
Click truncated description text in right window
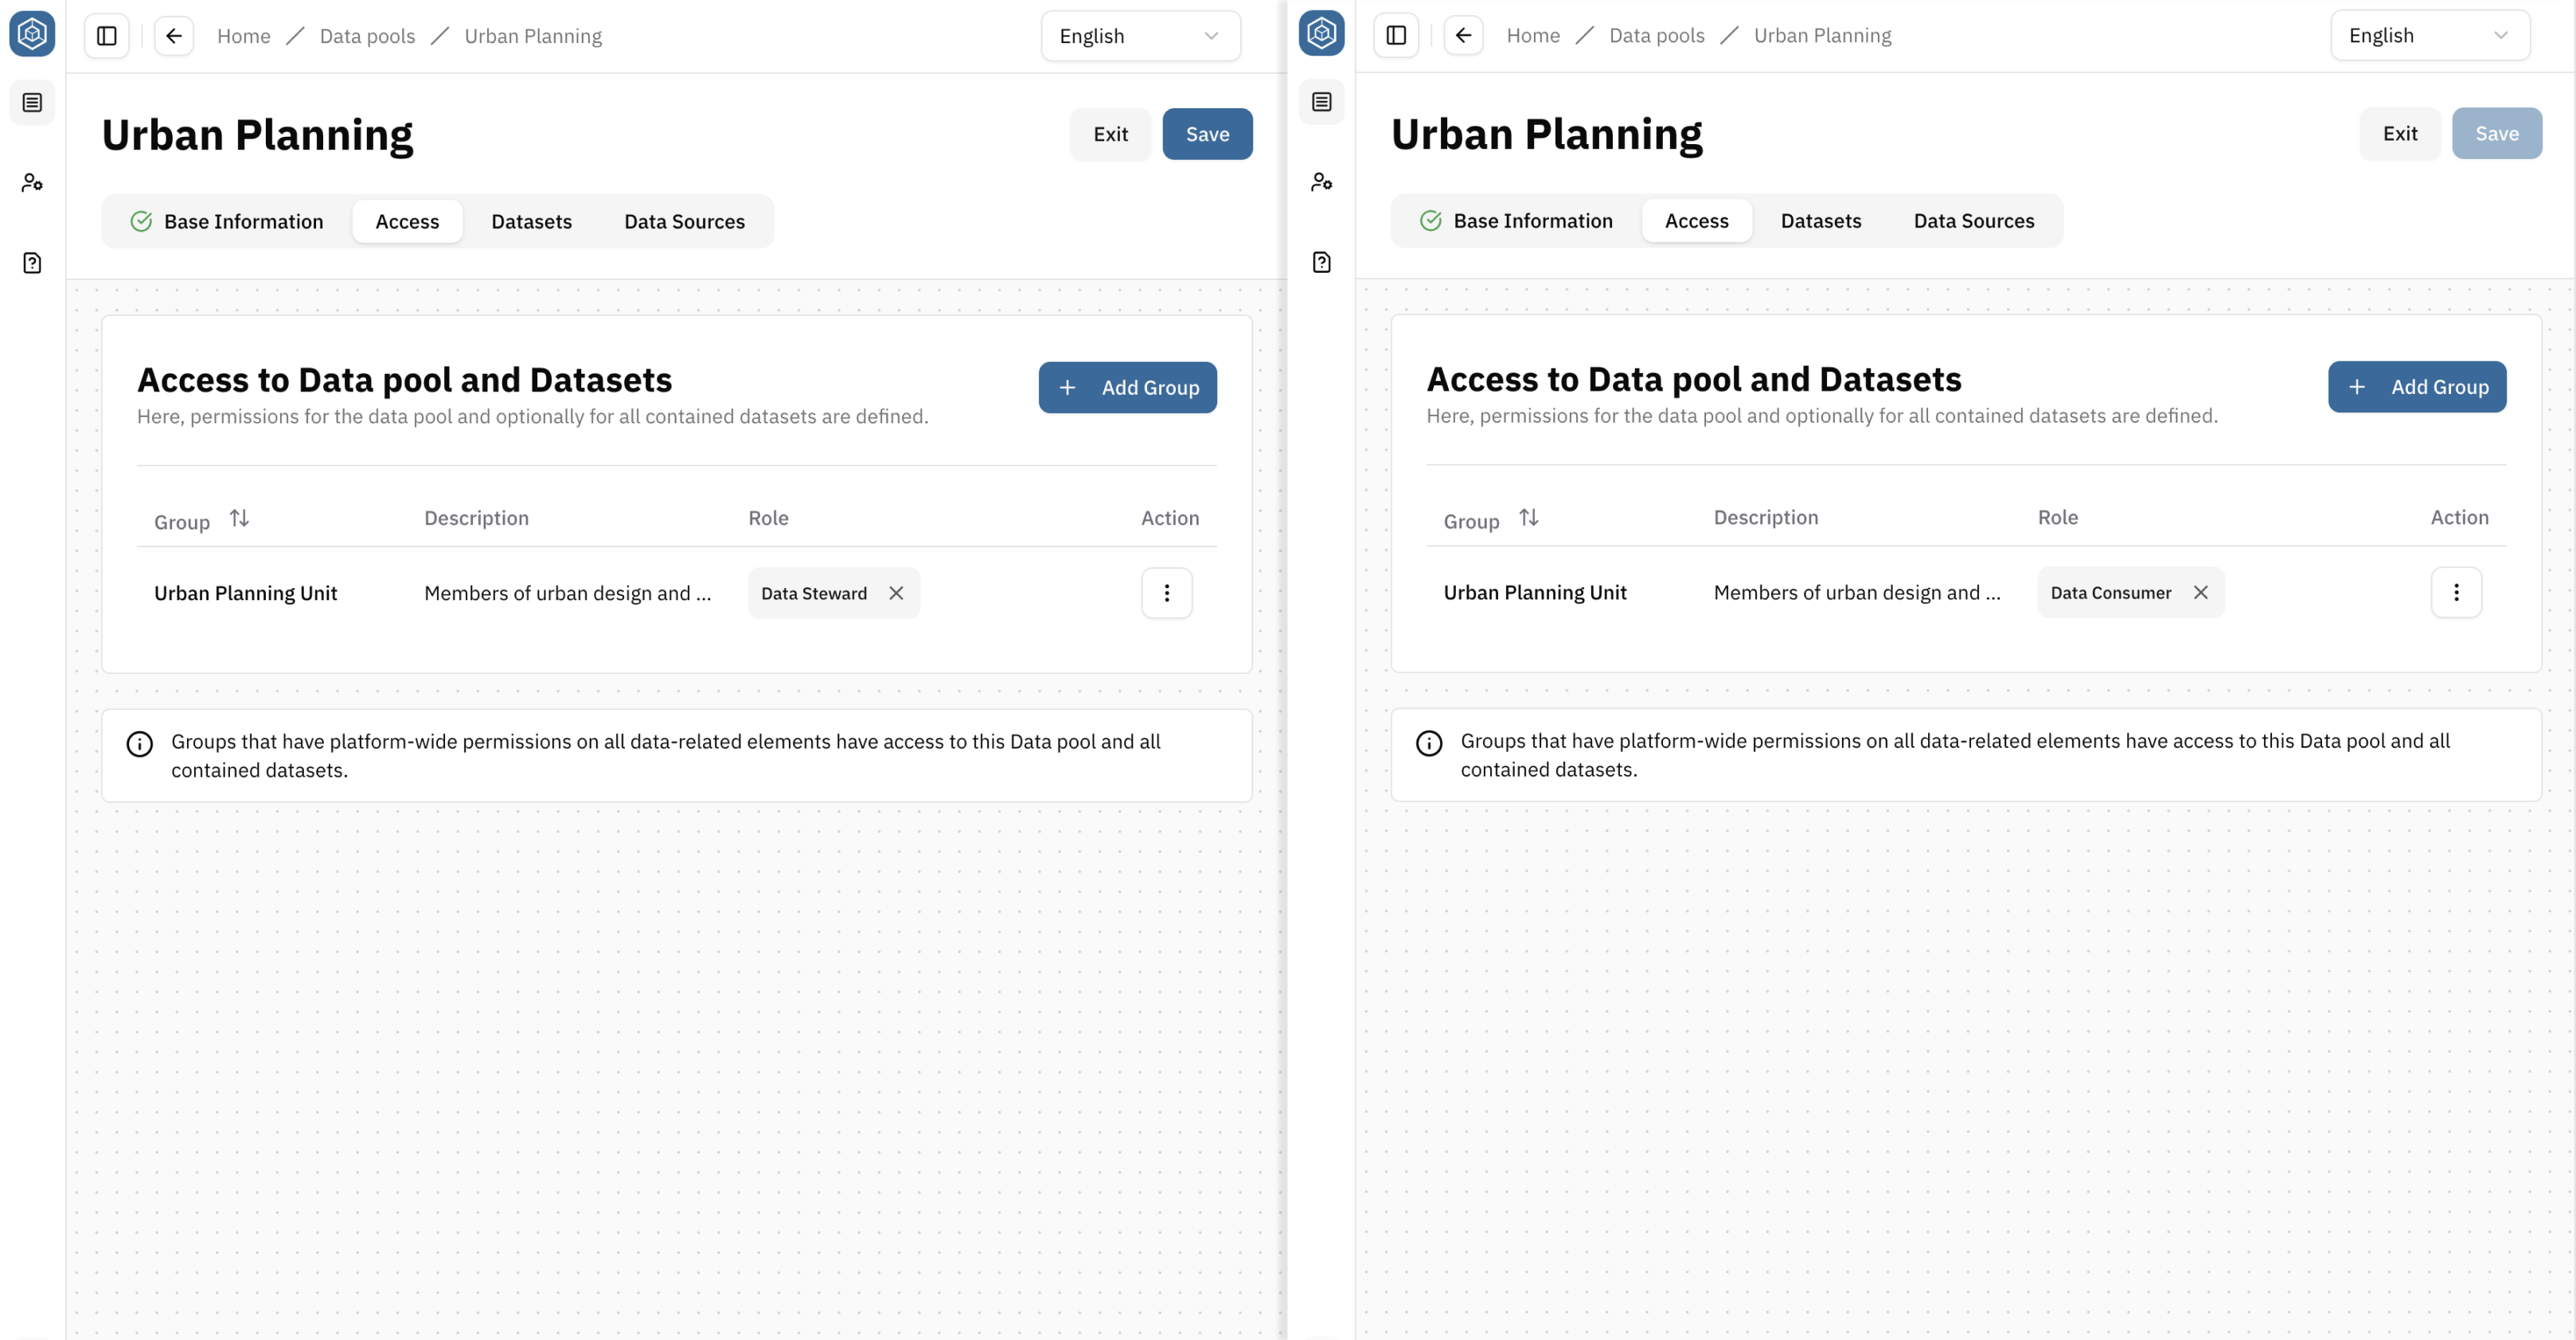click(1857, 593)
